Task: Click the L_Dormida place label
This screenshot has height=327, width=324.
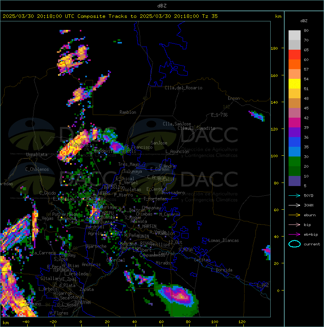Action: [222, 270]
